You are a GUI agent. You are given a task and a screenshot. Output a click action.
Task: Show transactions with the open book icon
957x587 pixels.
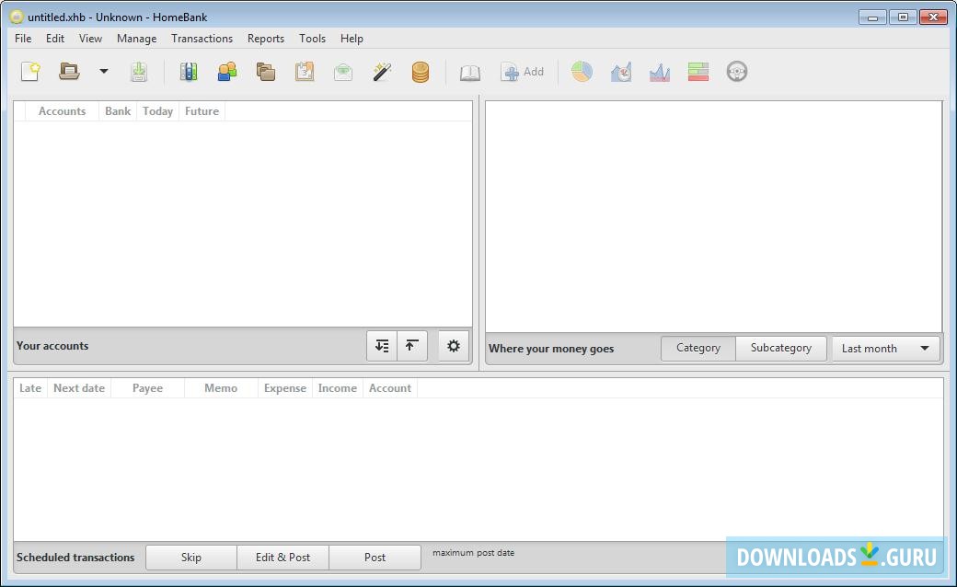(470, 72)
